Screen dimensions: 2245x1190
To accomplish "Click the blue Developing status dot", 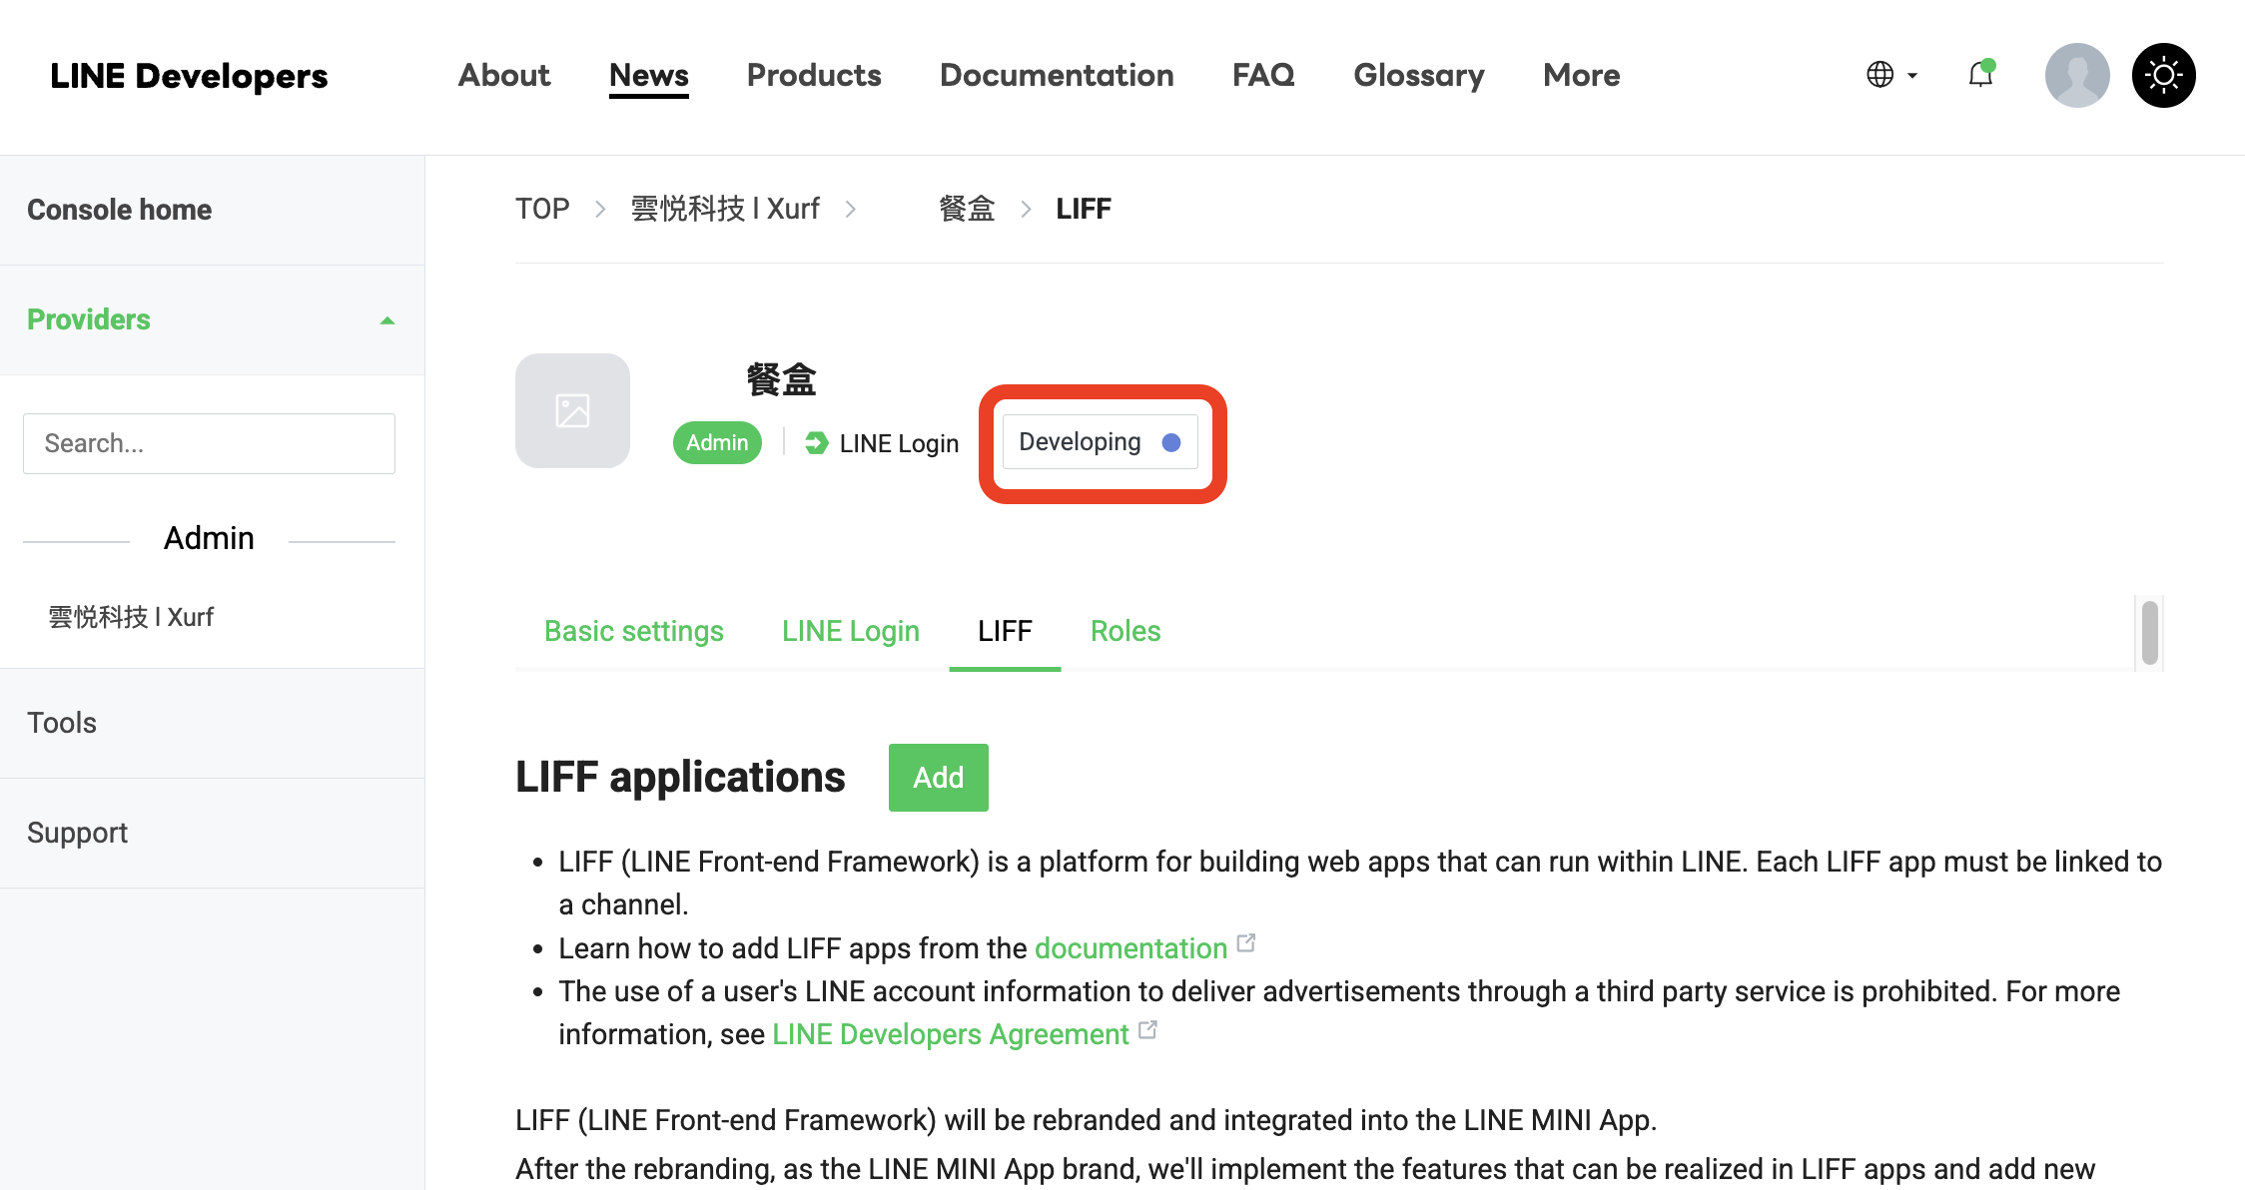I will (1171, 442).
